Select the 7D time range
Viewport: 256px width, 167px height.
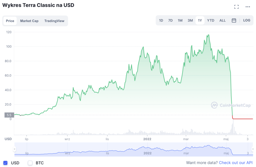(170, 20)
